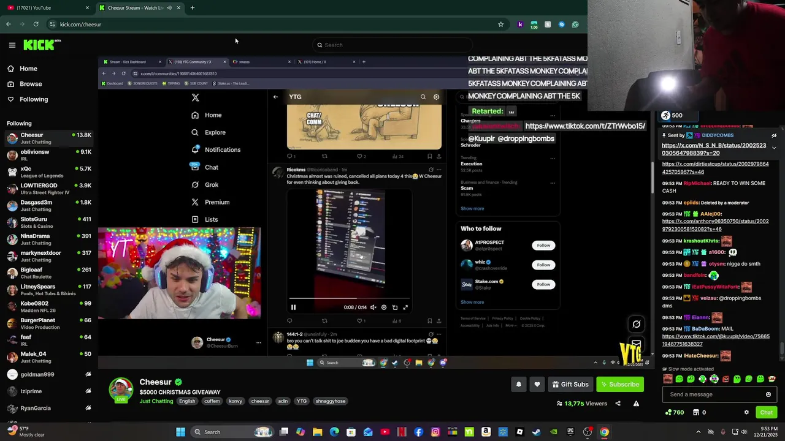Click the Gift Subs button
This screenshot has height=441, width=785.
click(x=570, y=385)
